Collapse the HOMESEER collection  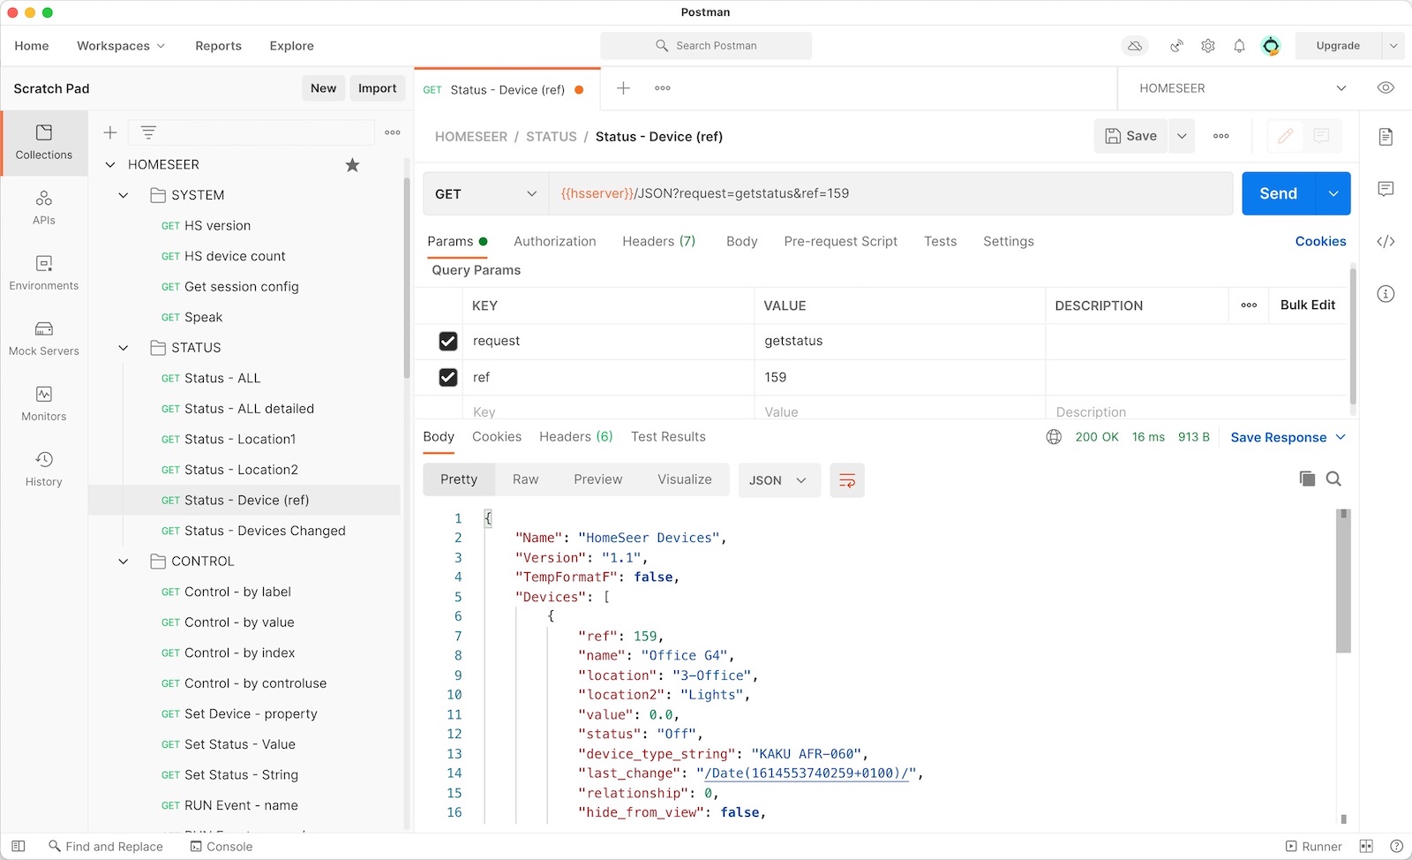[110, 165]
